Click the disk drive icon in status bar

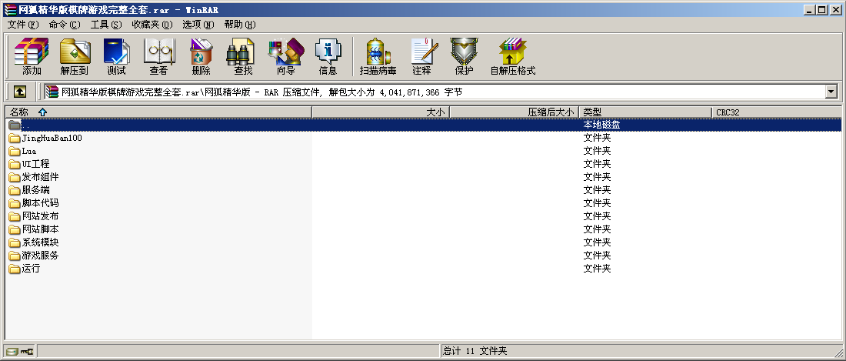[12, 352]
